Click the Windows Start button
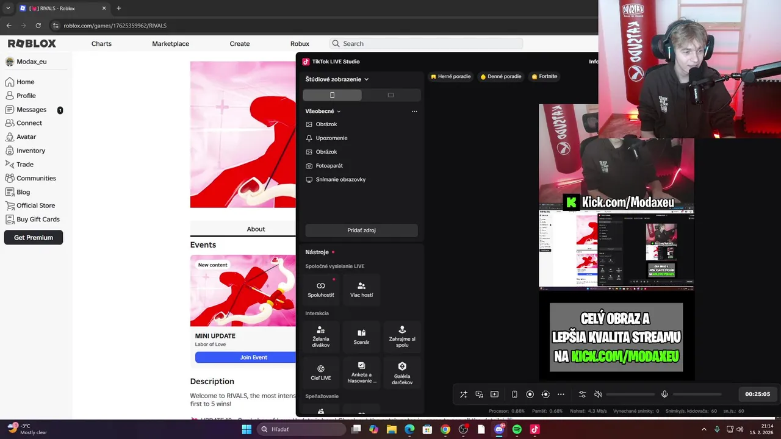Image resolution: width=781 pixels, height=439 pixels. pos(247,429)
